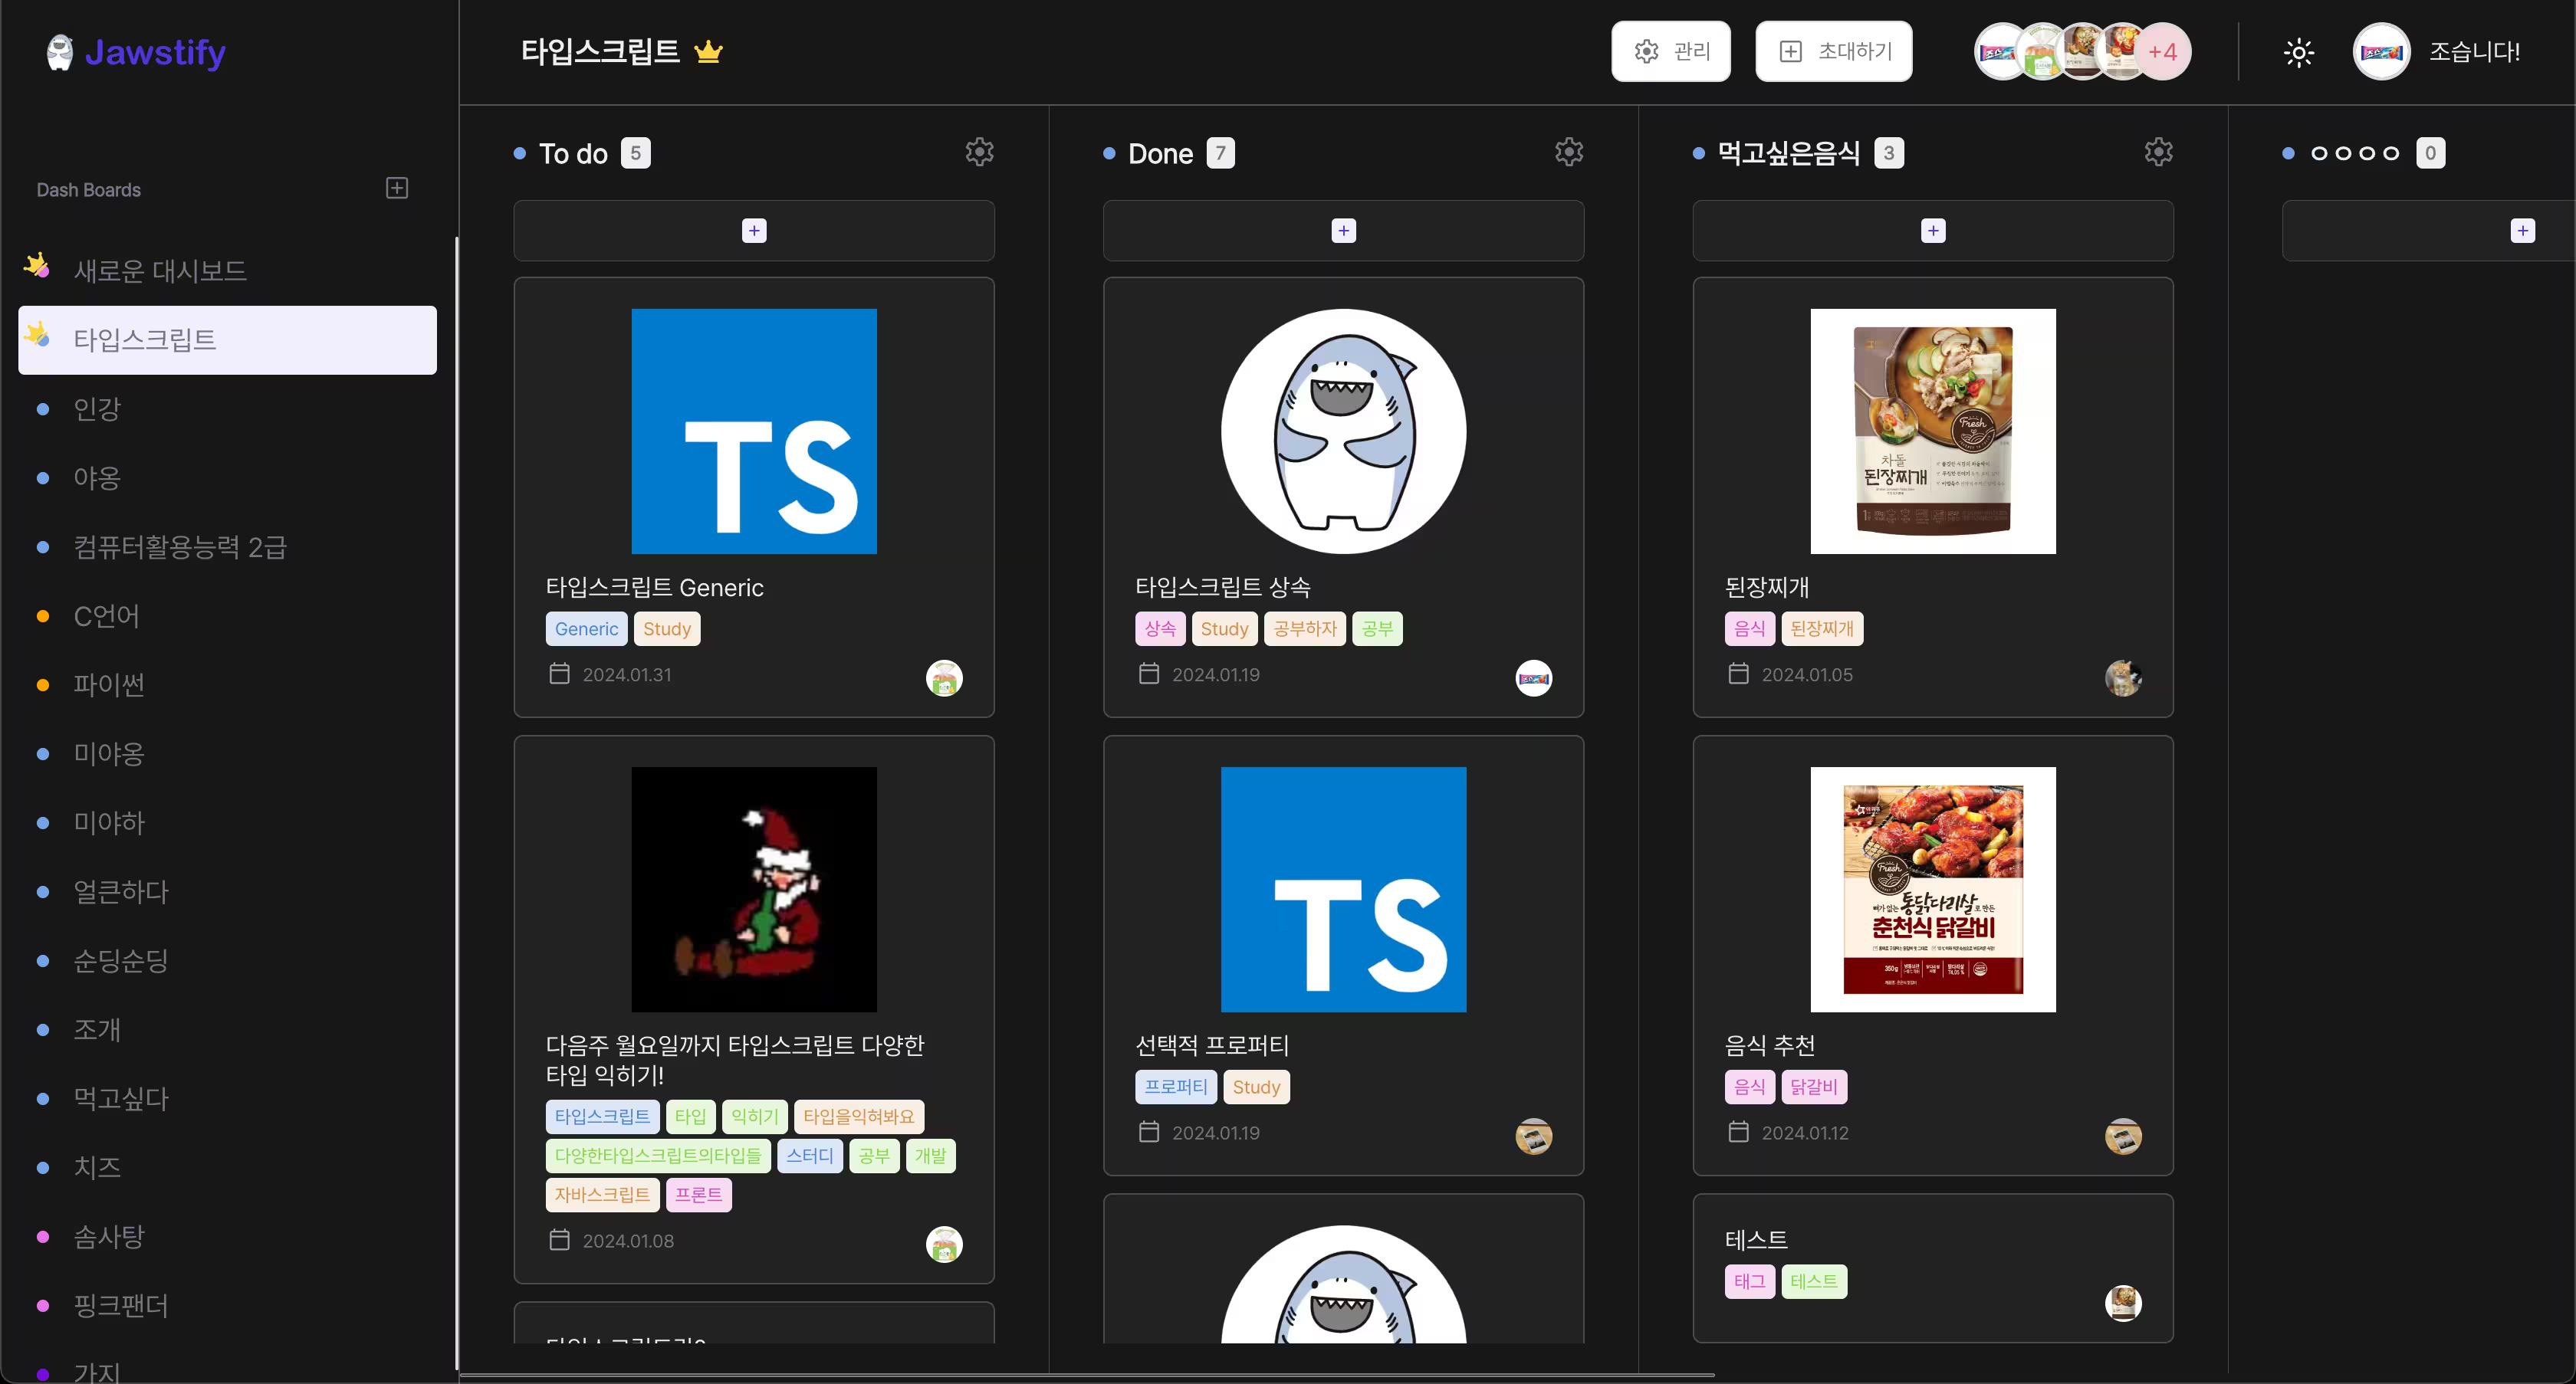Open 먹고싶다 dashboard in sidebar
Image resolution: width=2576 pixels, height=1384 pixels.
click(x=227, y=1098)
